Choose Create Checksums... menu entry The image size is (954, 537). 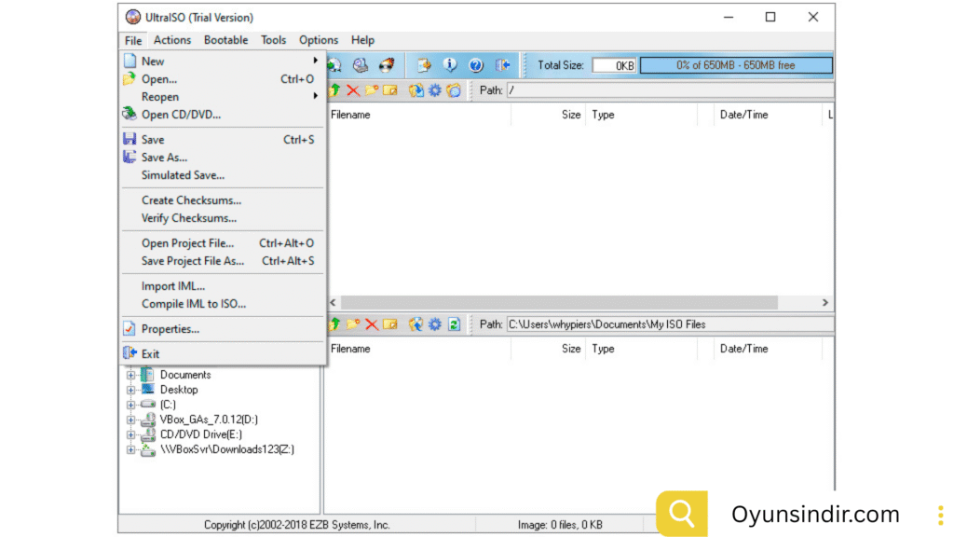pos(191,200)
